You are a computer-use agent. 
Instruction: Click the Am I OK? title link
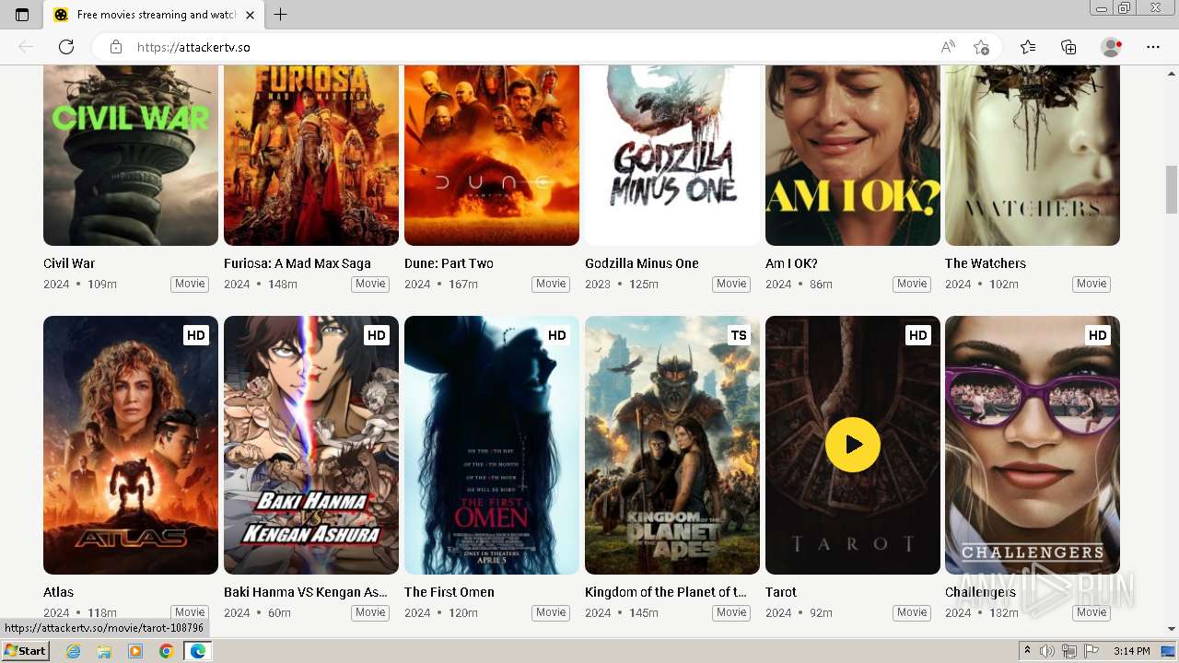point(791,263)
